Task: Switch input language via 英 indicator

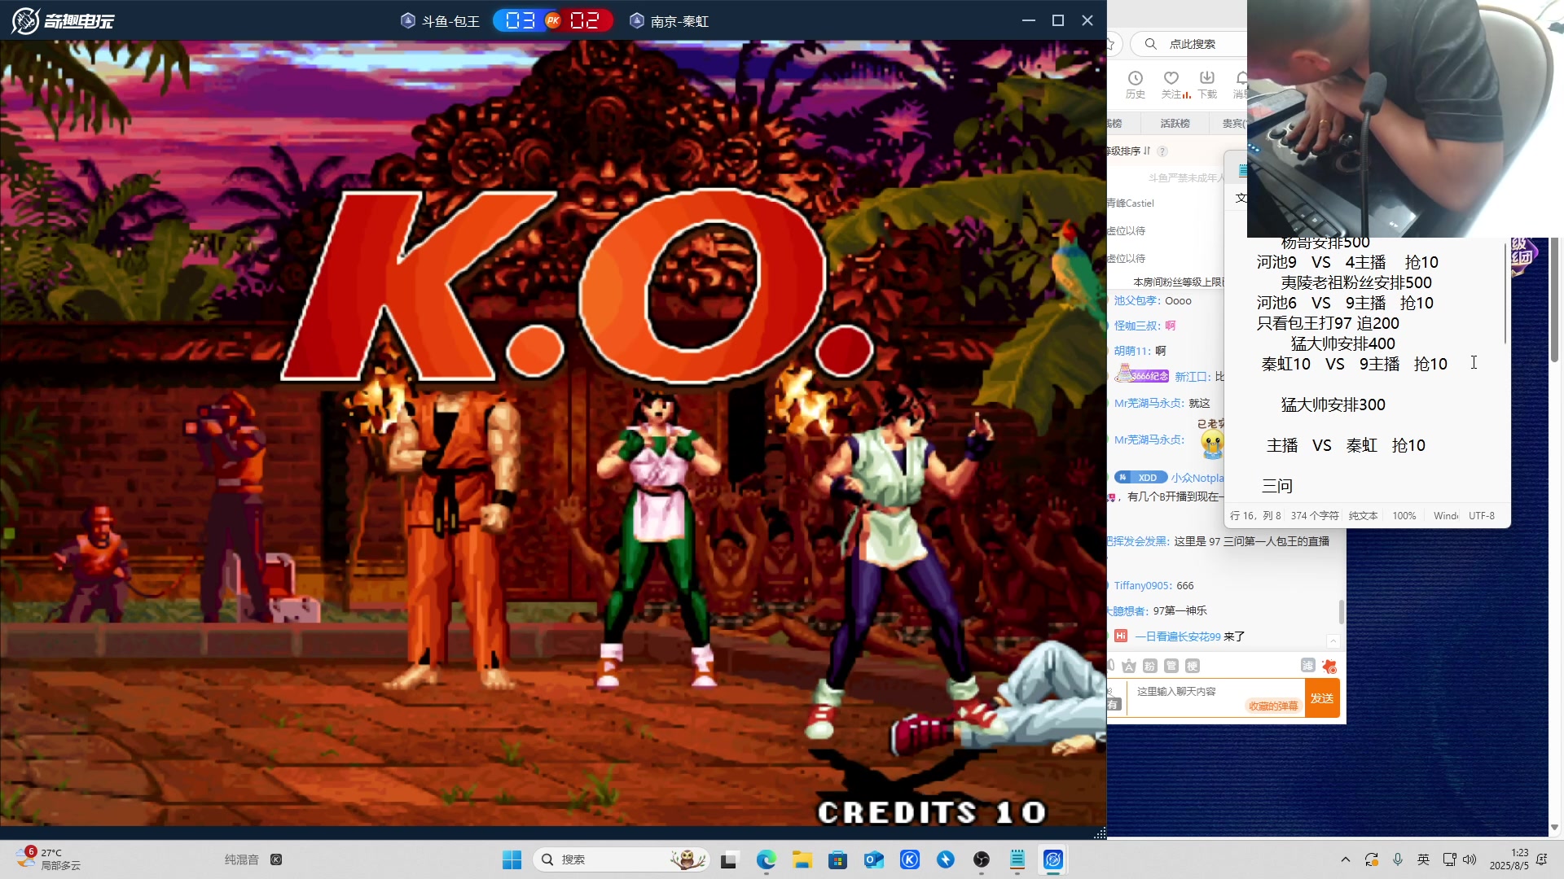Action: [1423, 859]
